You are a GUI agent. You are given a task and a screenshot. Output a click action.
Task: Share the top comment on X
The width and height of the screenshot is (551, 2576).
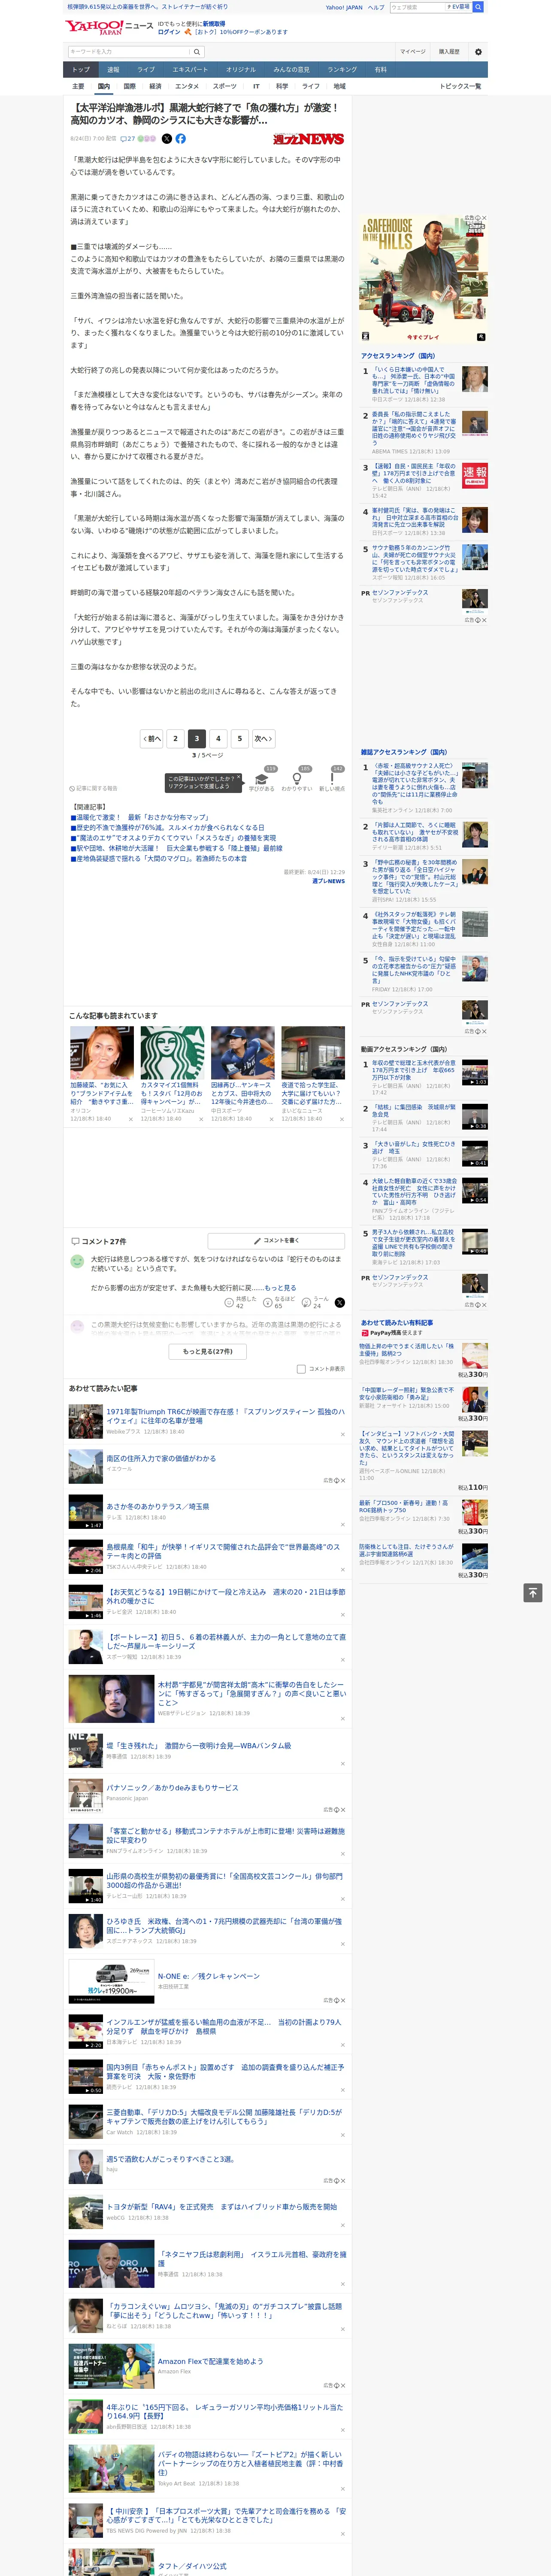(x=339, y=1302)
